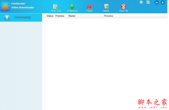The width and height of the screenshot is (169, 110).
Task: Open the register/notes icon beside the gear
Action: click(148, 2)
